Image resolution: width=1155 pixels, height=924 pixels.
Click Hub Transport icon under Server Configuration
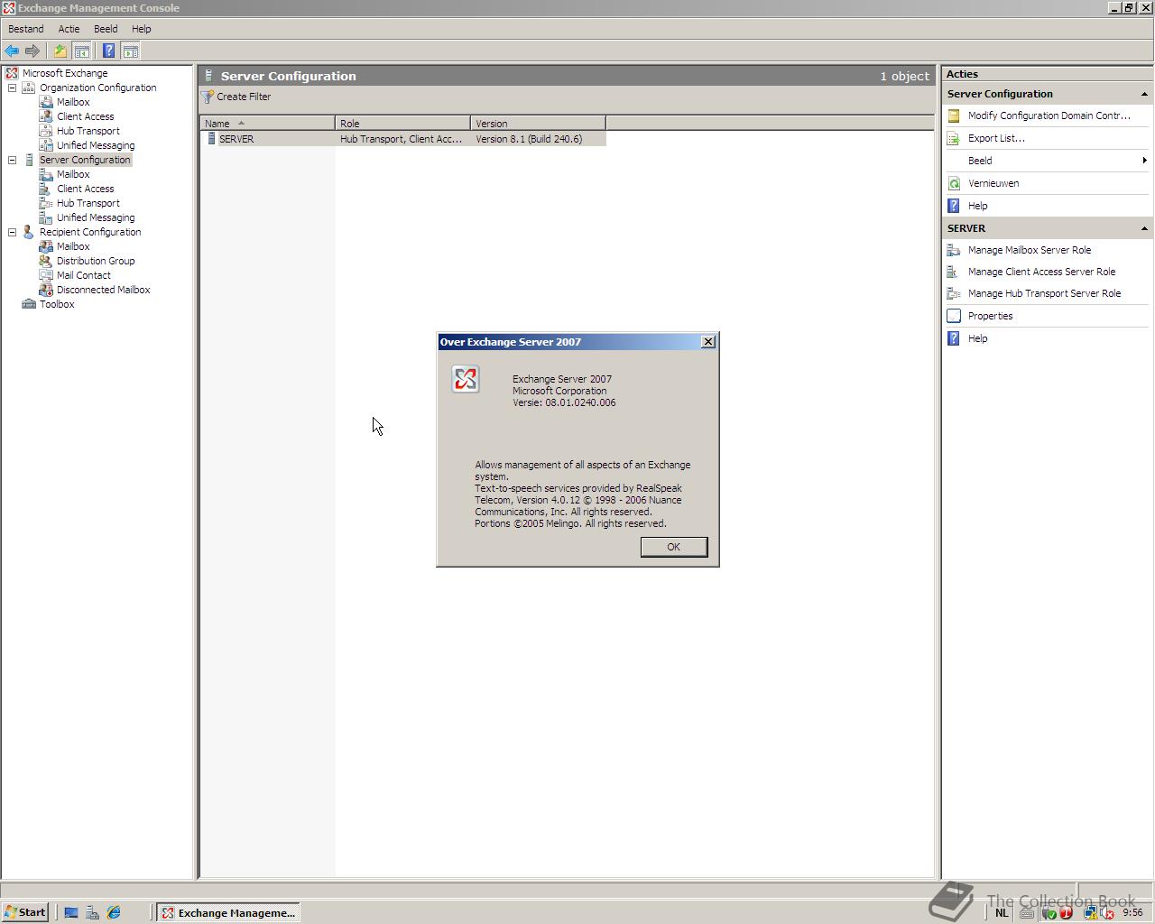[46, 203]
